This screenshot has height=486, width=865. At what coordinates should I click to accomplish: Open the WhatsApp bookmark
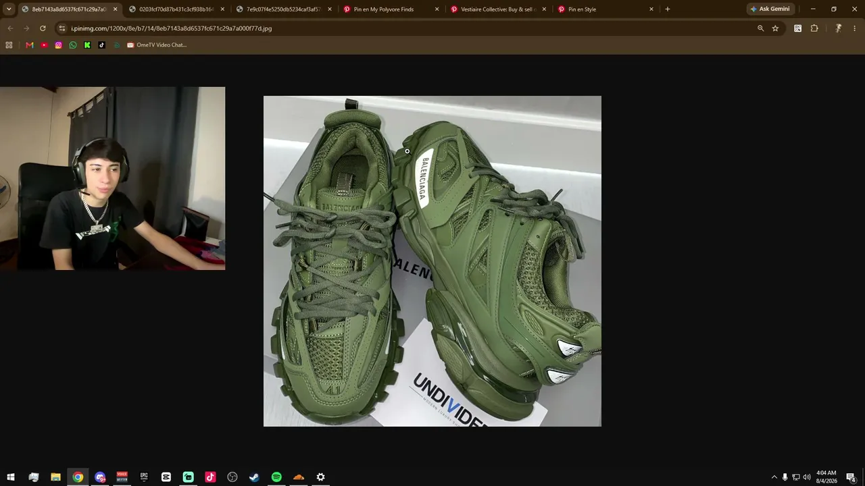(x=73, y=45)
